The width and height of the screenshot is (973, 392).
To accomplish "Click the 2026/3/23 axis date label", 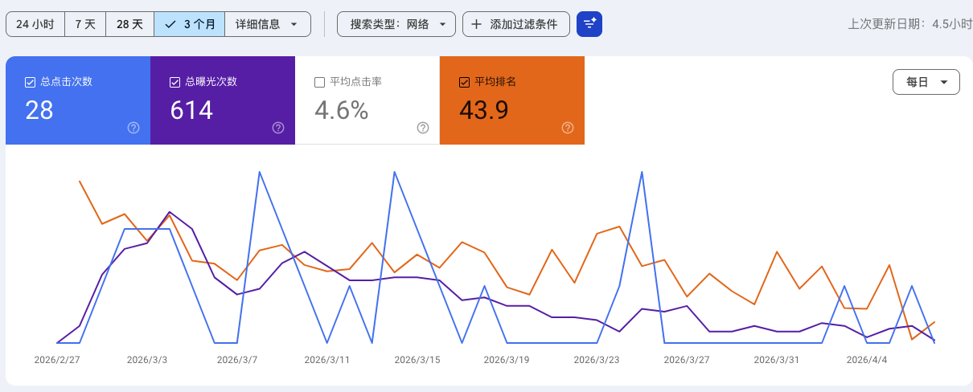I will point(597,360).
